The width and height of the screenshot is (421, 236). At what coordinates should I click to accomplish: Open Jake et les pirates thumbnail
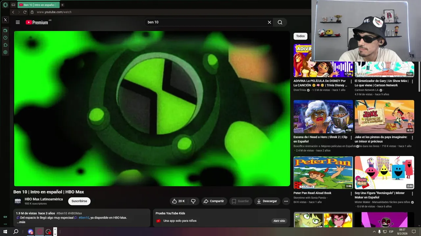(x=384, y=116)
